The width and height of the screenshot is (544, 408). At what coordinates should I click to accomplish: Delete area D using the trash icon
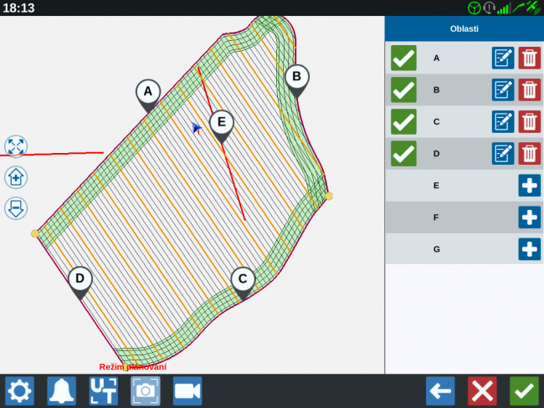530,154
